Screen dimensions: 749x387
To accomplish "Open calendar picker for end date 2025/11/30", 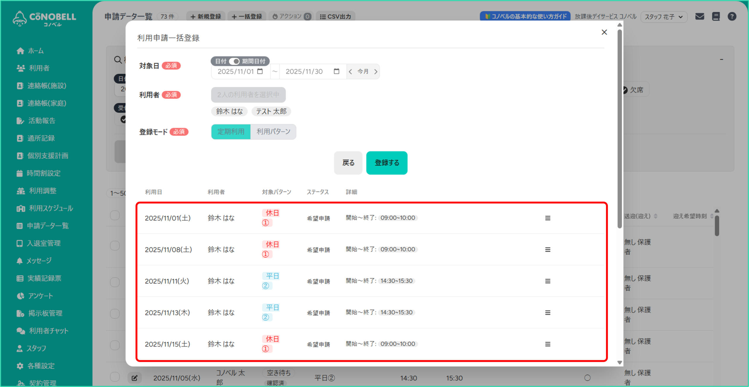I will pyautogui.click(x=336, y=71).
